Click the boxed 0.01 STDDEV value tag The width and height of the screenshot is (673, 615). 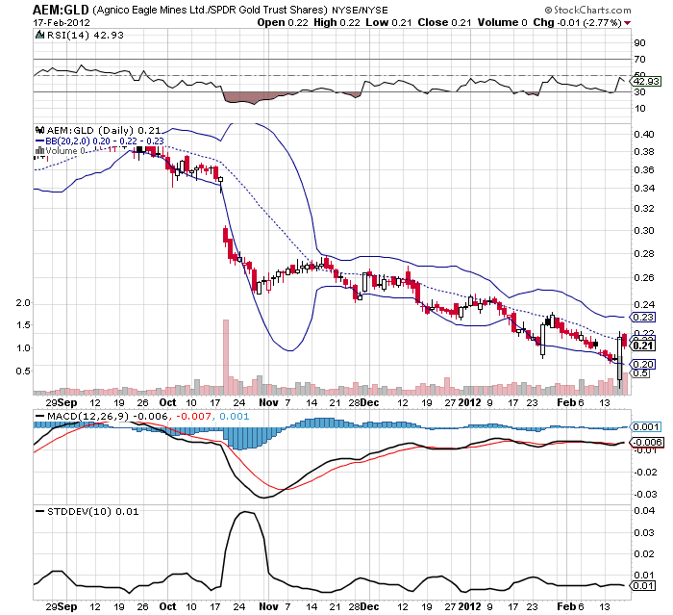point(643,586)
